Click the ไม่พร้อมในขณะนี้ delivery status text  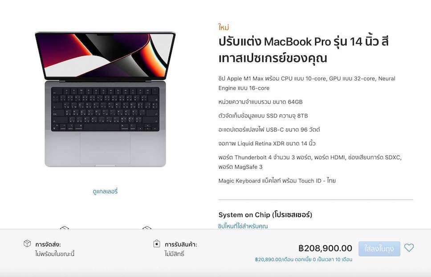tap(55, 254)
